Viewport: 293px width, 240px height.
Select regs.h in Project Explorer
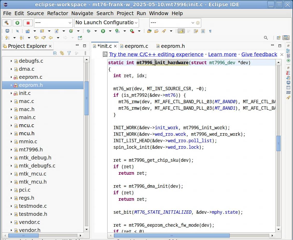(x=26, y=198)
